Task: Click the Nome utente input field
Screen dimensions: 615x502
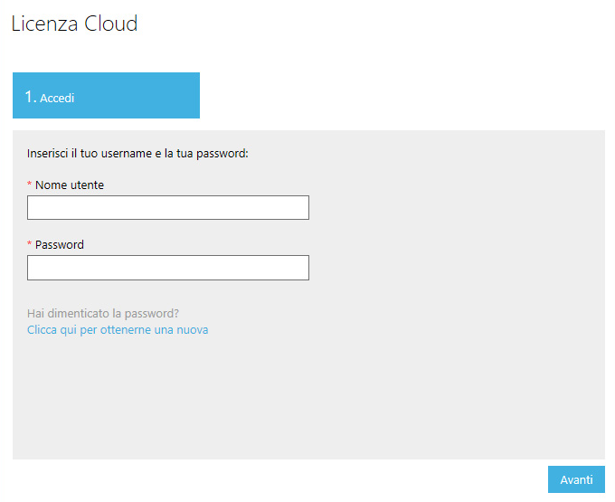Action: [x=168, y=207]
